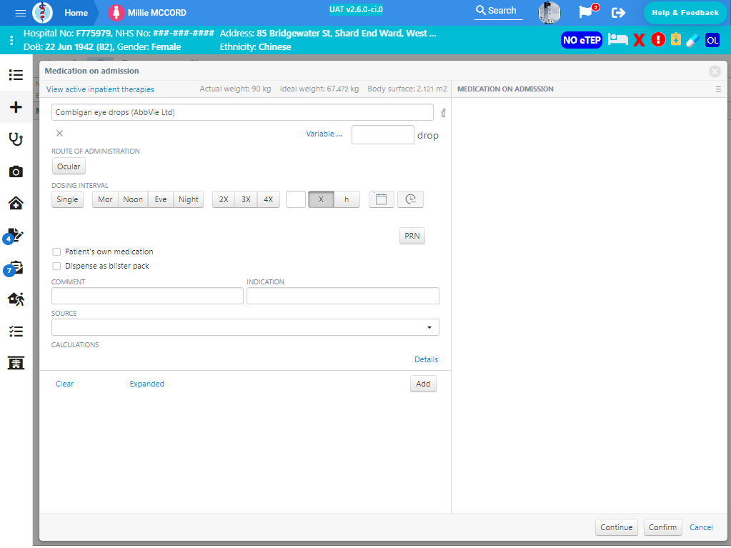The height and width of the screenshot is (548, 731).
Task: Toggle the Eve dosing time
Action: pos(161,199)
